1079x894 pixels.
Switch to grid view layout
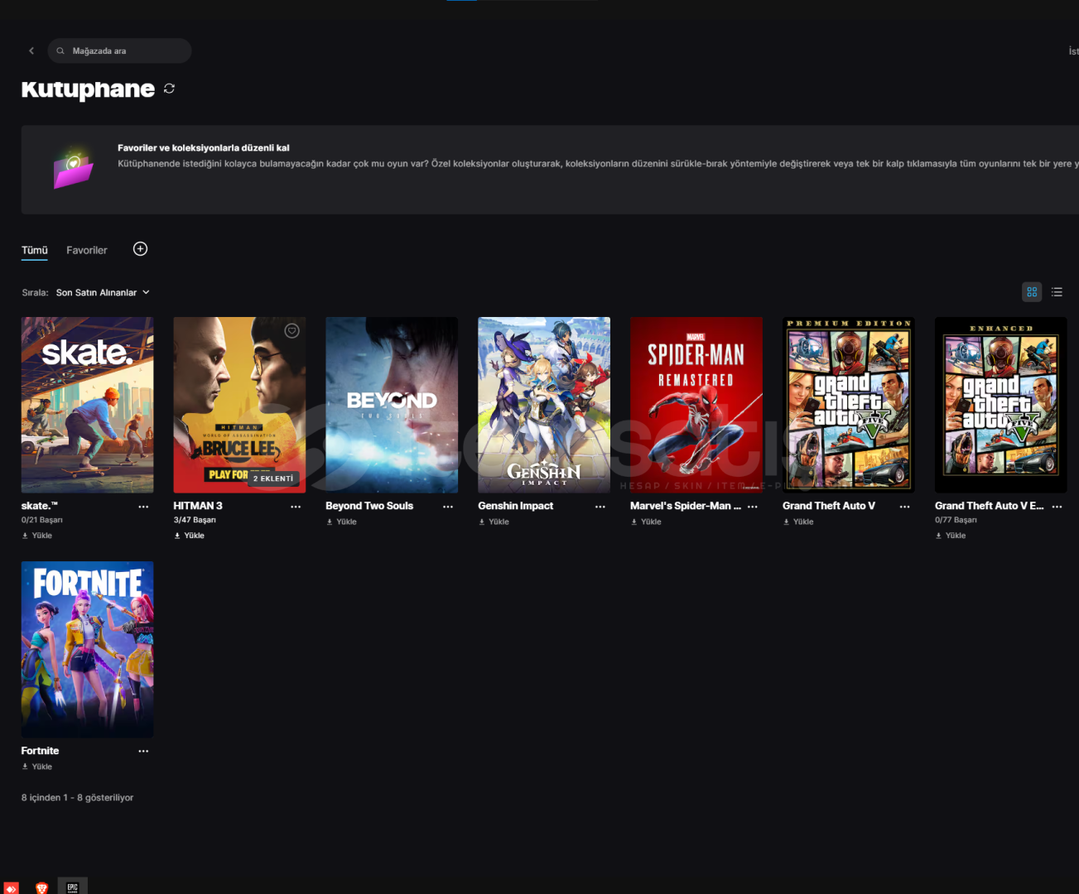click(x=1032, y=292)
